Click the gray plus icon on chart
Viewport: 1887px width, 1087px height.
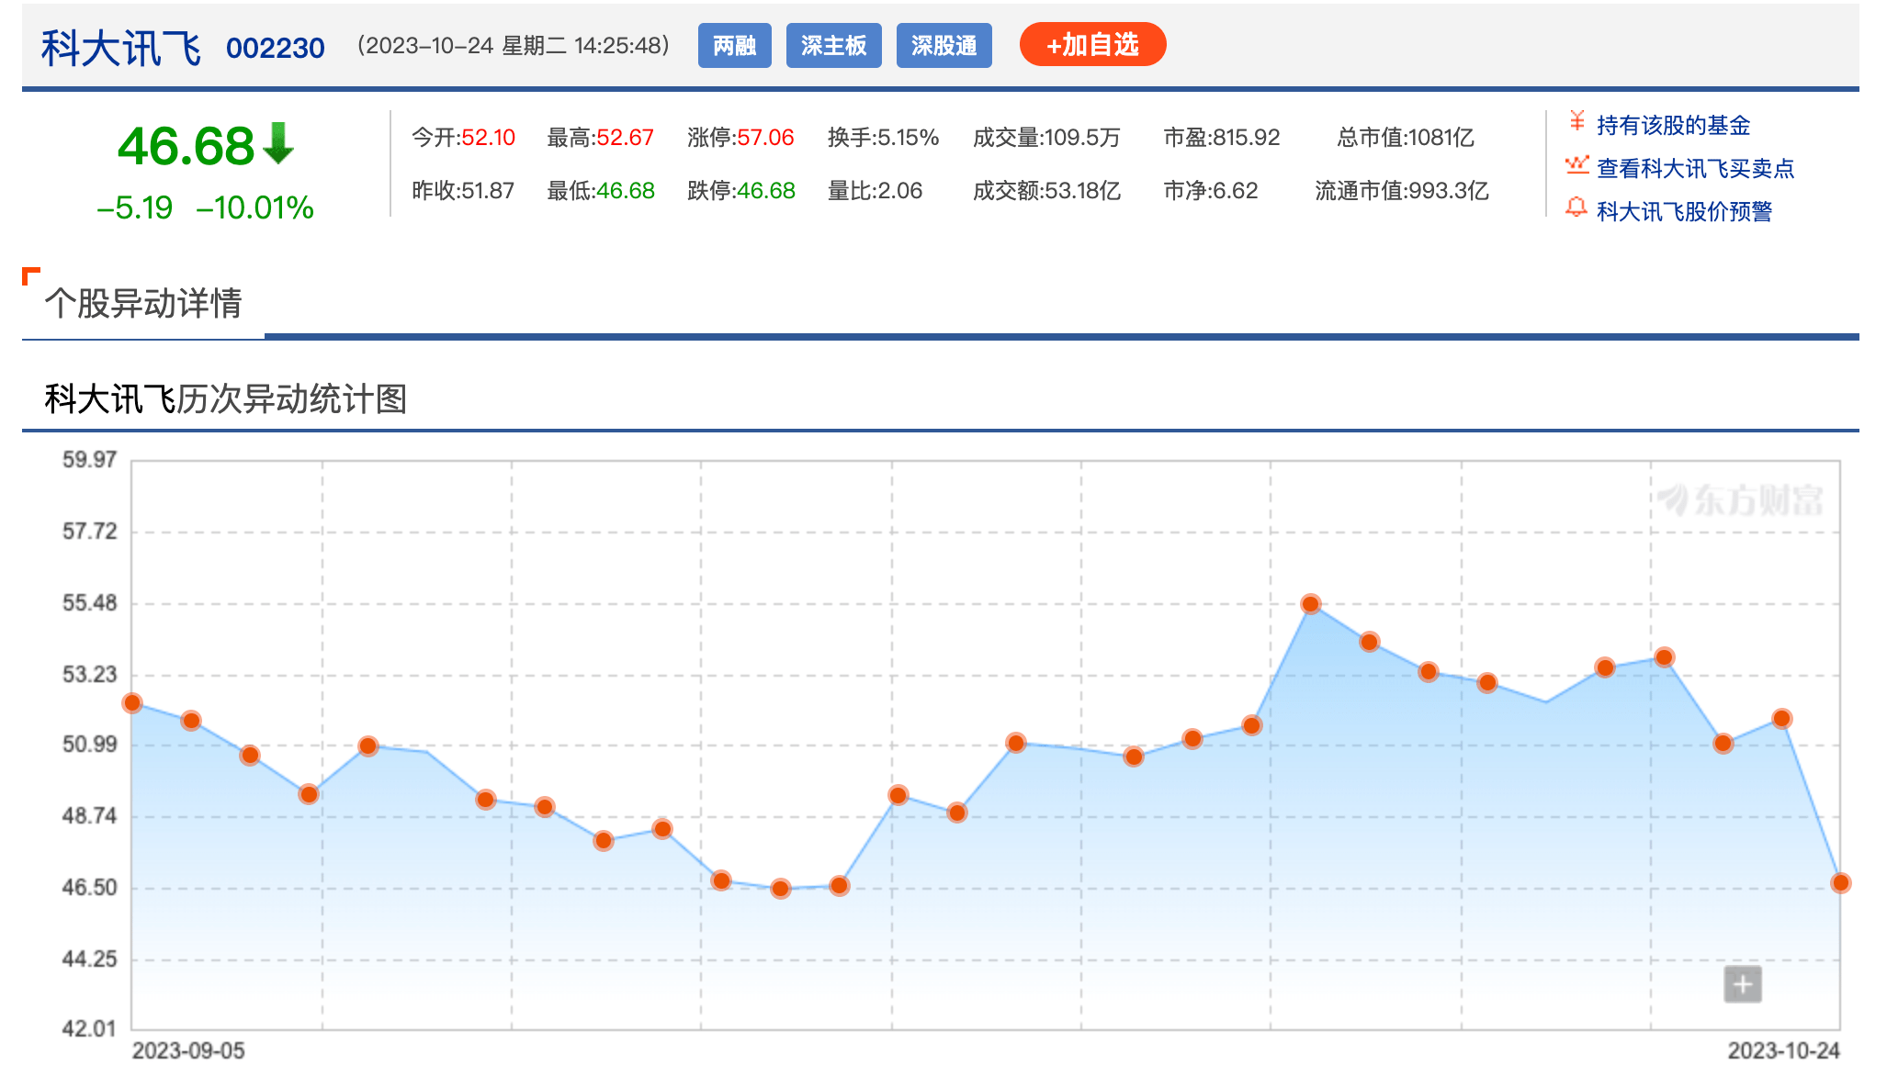(x=1742, y=984)
